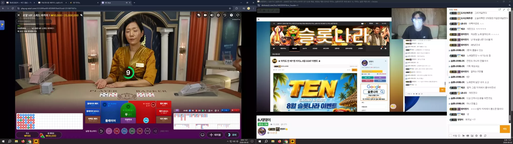Open the stream chat in a popout window
Screen dimensions: 513x144
(x=500, y=9)
